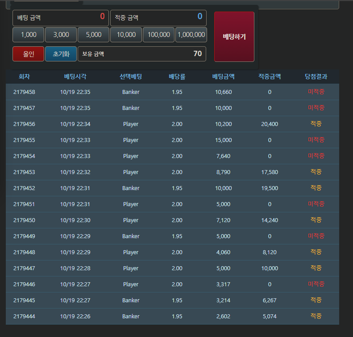Select round number 2179453
The image size is (353, 337).
point(24,172)
